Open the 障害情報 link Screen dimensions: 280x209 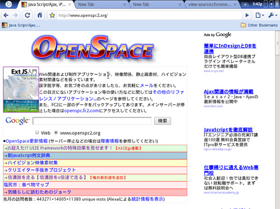(110, 141)
